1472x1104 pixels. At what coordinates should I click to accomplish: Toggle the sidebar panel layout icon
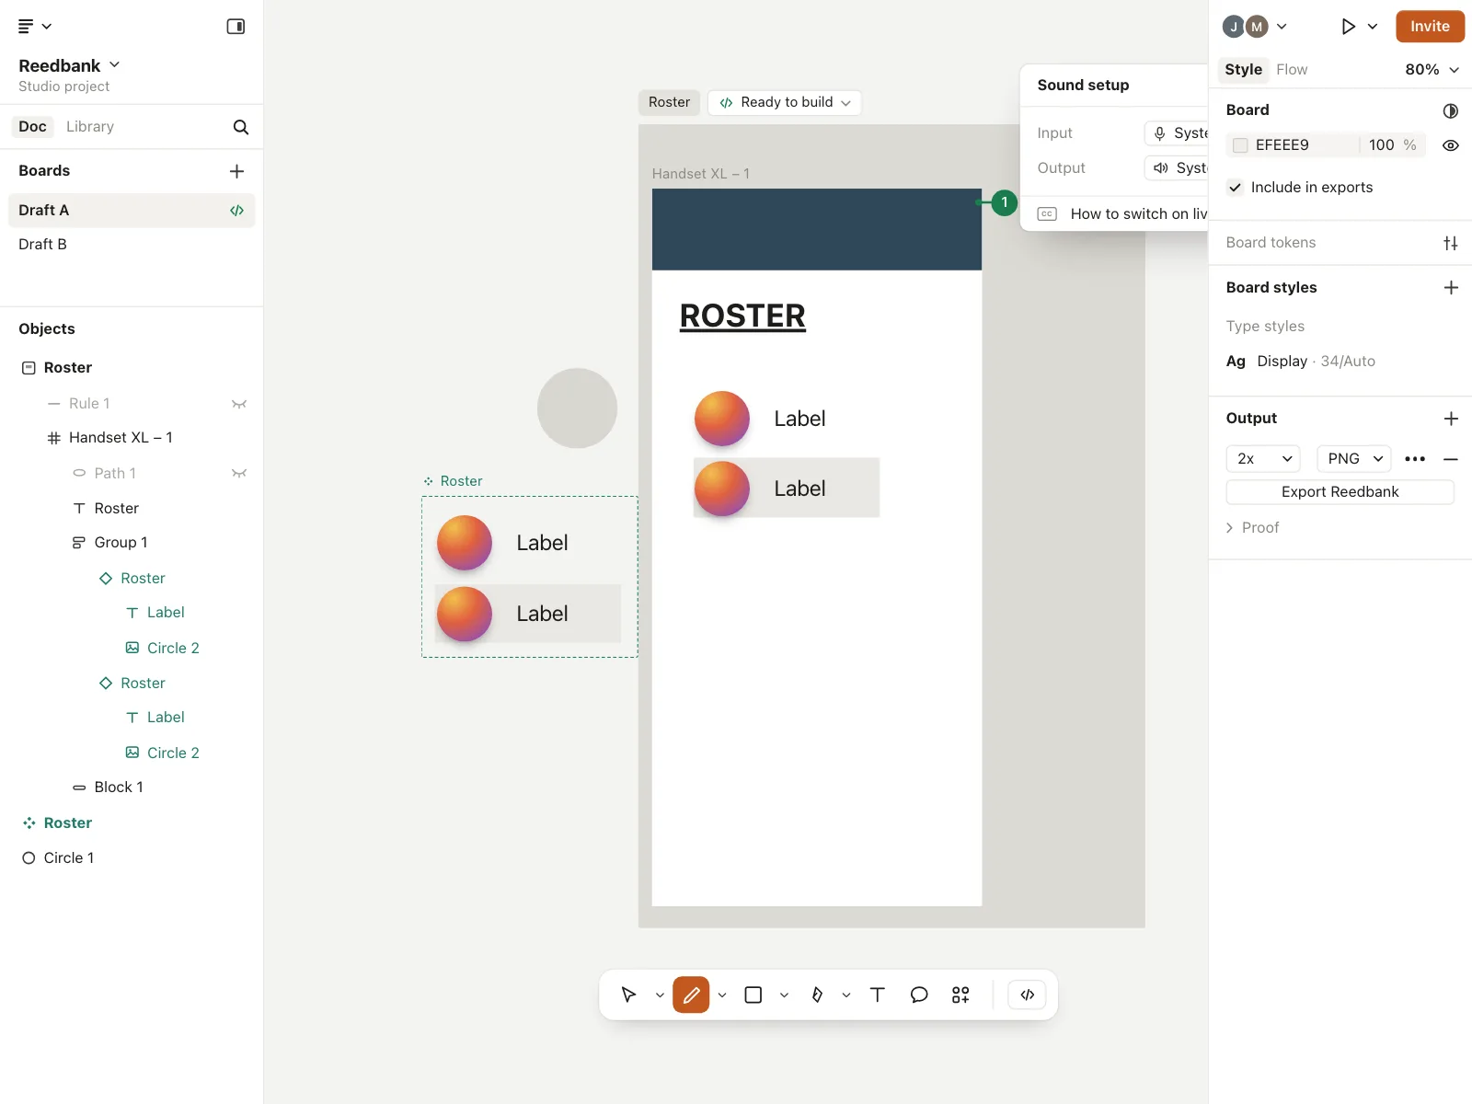pyautogui.click(x=236, y=27)
